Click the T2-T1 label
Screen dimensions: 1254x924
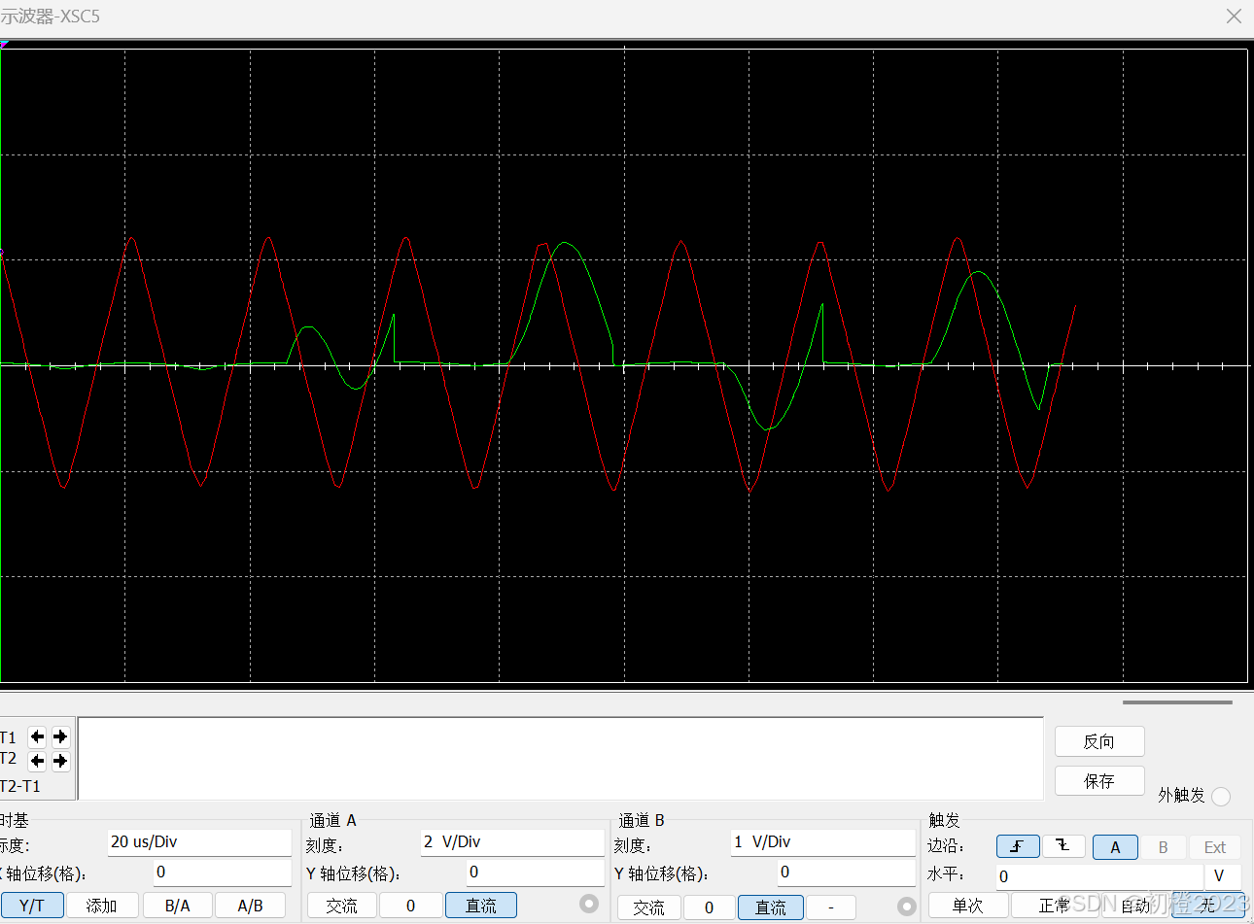[x=20, y=786]
